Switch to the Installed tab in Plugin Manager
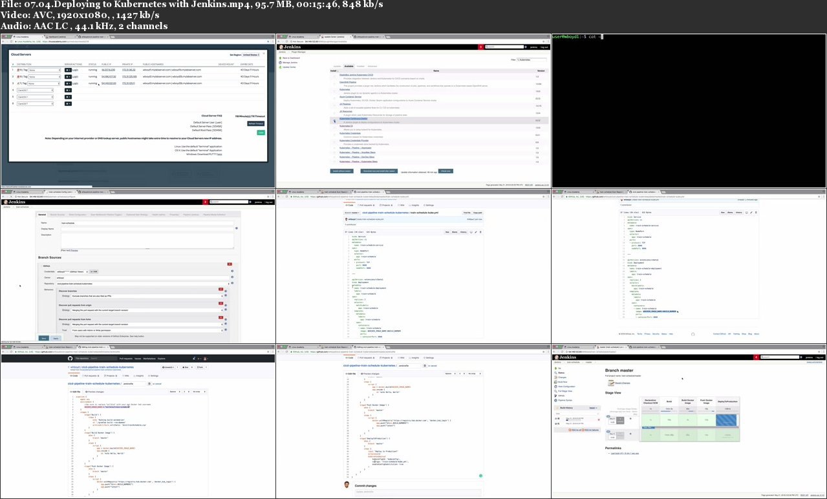The width and height of the screenshot is (827, 499). point(361,67)
